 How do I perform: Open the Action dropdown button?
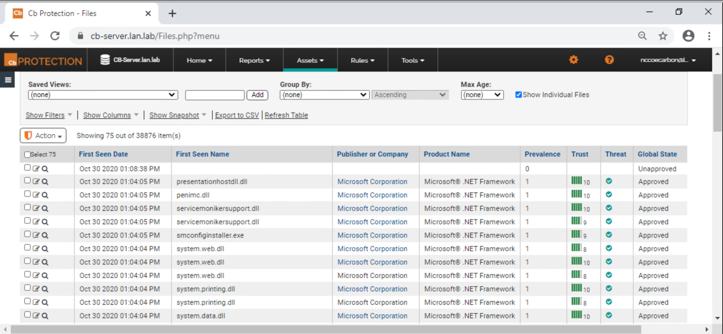pos(43,135)
